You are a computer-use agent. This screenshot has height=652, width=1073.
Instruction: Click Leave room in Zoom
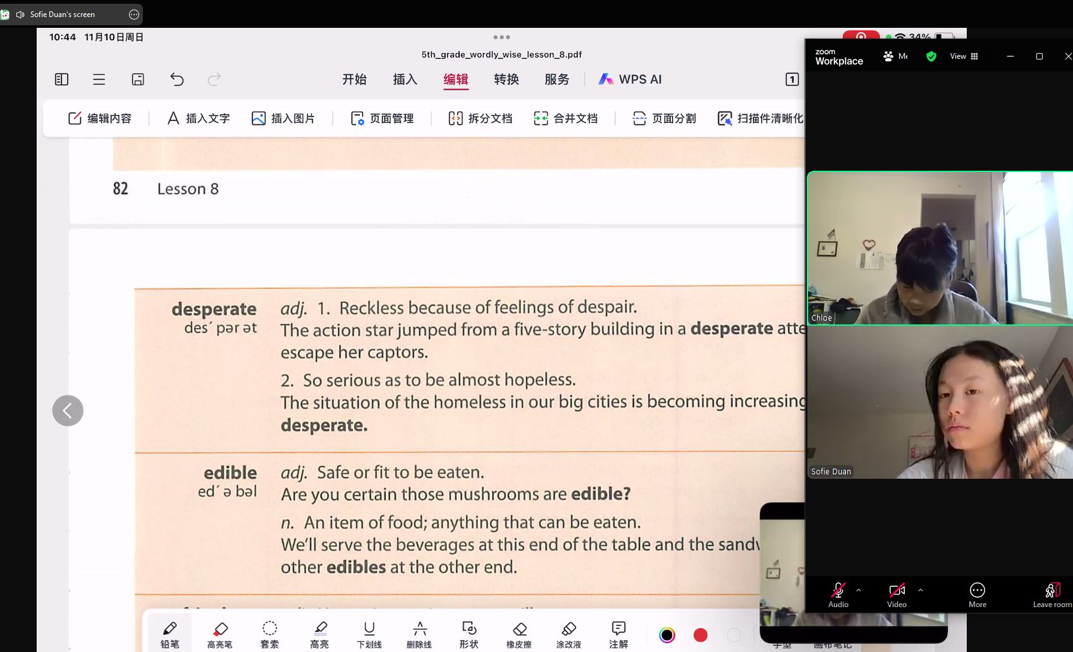click(x=1052, y=595)
